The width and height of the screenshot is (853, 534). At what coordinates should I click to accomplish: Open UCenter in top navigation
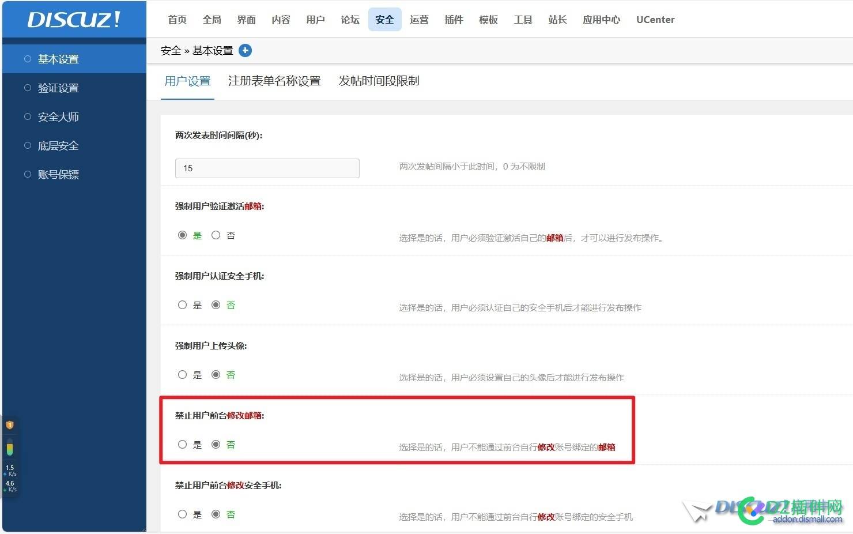pos(655,20)
